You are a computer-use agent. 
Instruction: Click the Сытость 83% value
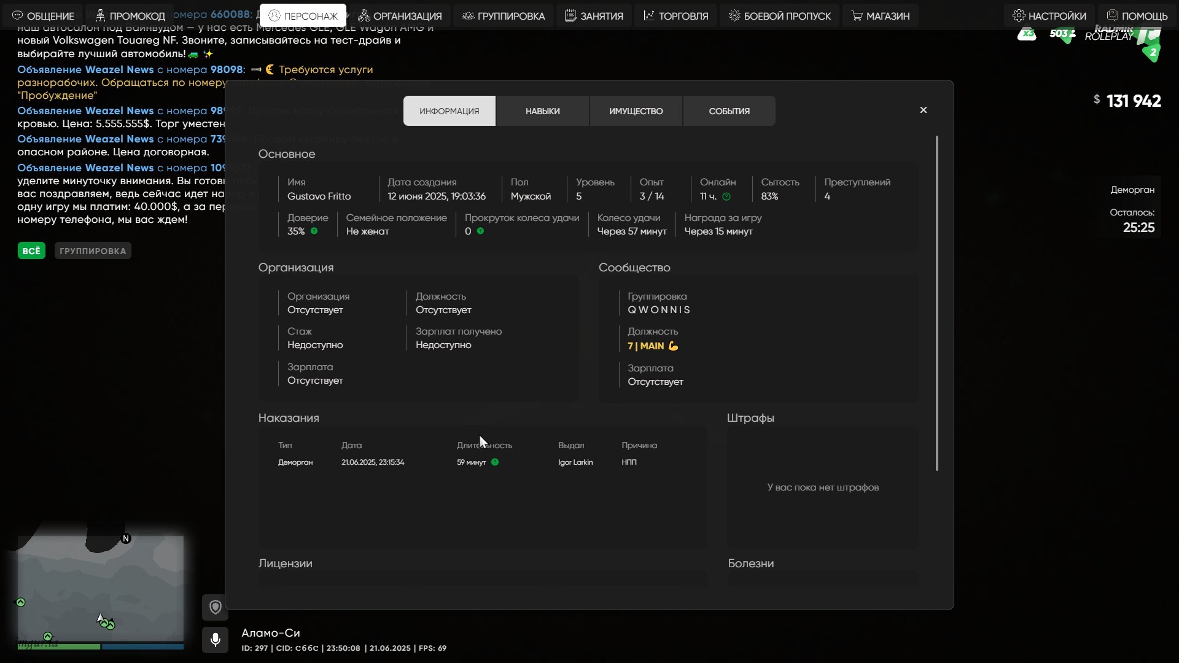(x=769, y=196)
